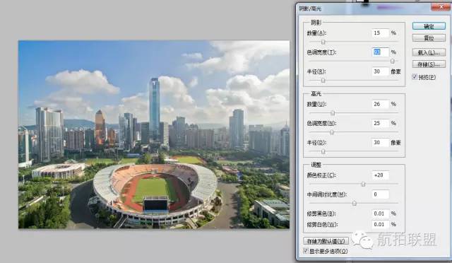Click the 中间调对比度(M) midtone contrast slider
This screenshot has width=452, height=263.
coord(355,203)
